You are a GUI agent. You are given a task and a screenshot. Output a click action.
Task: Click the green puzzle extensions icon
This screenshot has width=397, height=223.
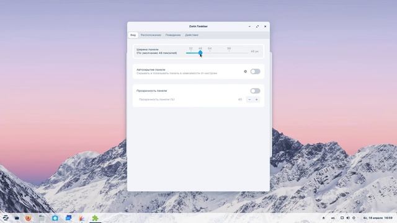(x=95, y=218)
